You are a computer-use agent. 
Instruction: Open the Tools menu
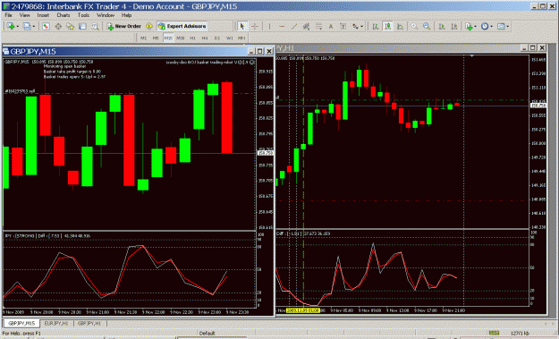tap(83, 15)
